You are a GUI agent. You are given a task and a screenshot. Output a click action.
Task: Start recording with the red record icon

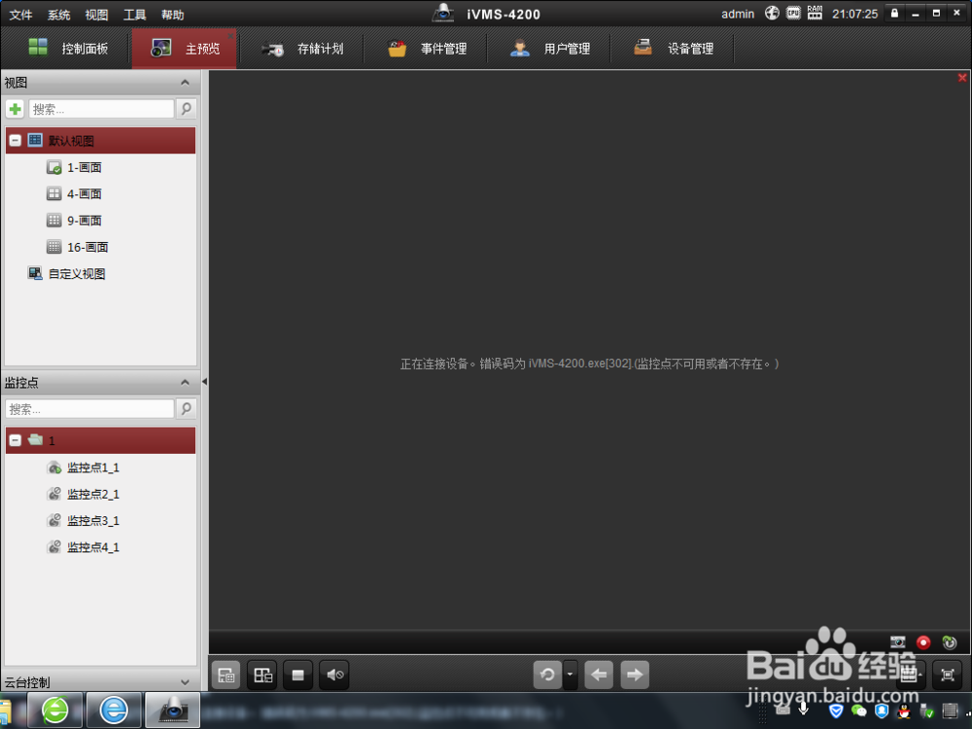tap(923, 642)
